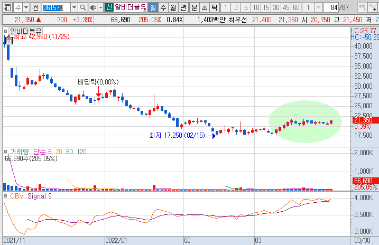
Task: Click the 20 moving average label
Action: [x=59, y=152]
